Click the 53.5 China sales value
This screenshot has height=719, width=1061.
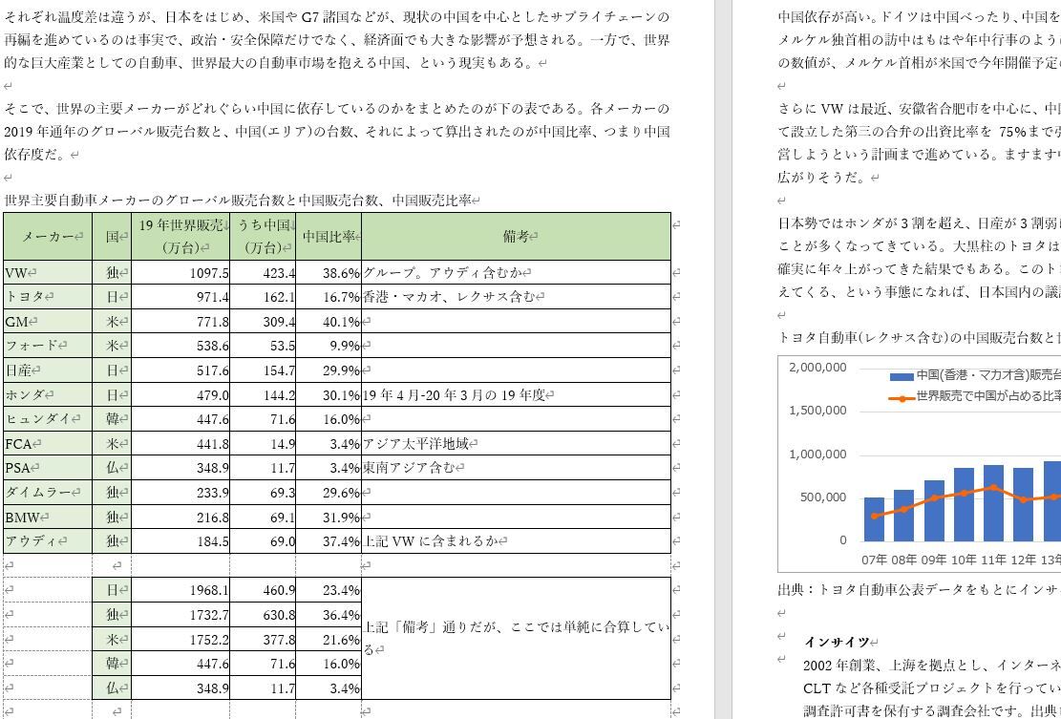point(282,347)
